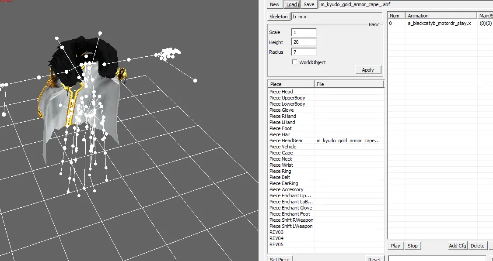Click the Skeleton button

(279, 17)
